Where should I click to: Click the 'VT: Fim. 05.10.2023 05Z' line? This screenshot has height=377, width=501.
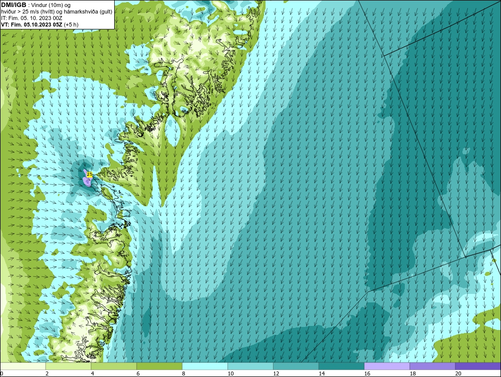40,24
